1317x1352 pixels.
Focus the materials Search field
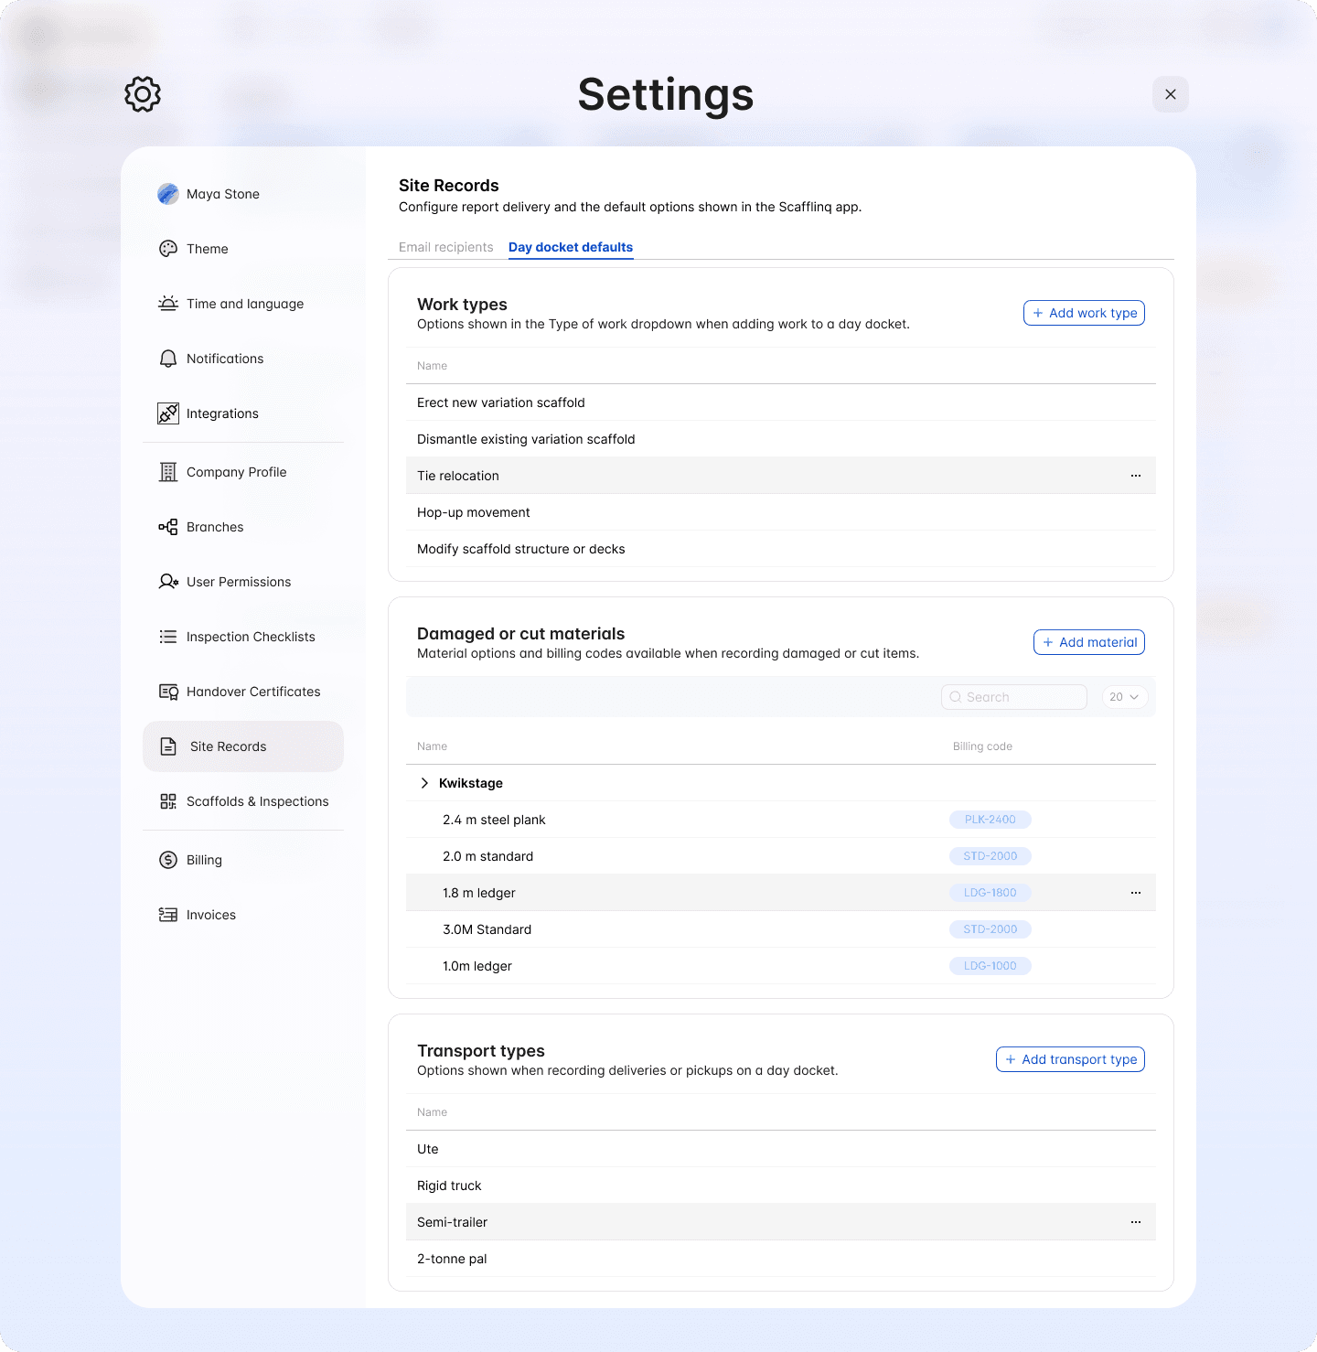tap(1014, 697)
